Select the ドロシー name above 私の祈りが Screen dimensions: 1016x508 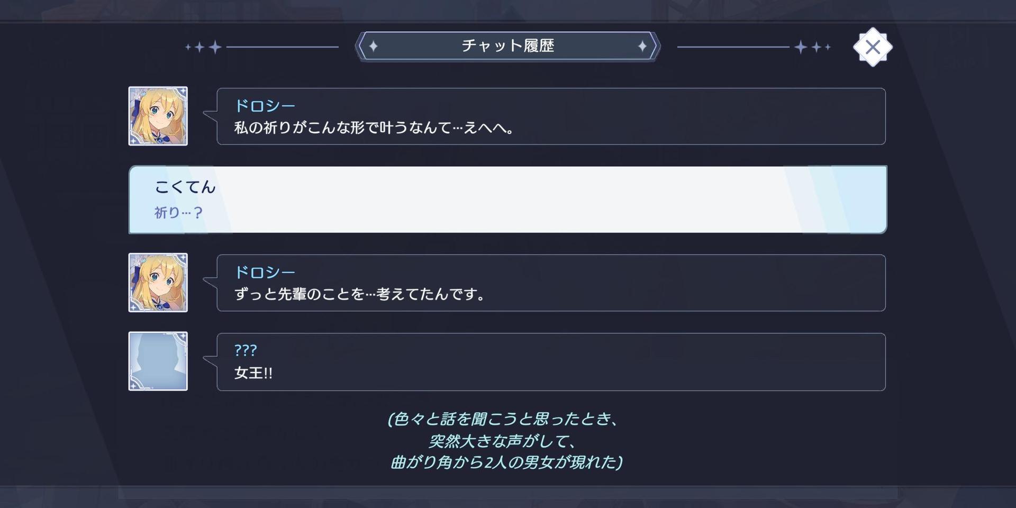tap(265, 106)
